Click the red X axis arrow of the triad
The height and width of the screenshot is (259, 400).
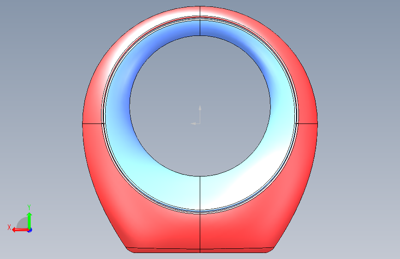(x=20, y=230)
